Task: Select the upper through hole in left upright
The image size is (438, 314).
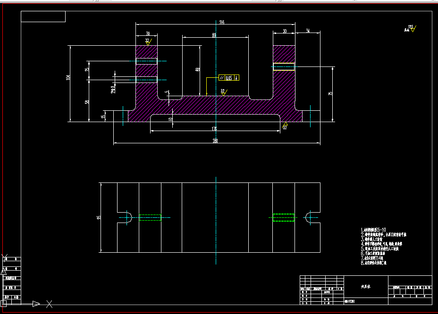Action: [146, 61]
